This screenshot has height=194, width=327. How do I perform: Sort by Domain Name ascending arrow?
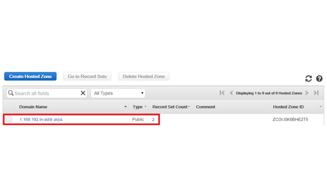pos(126,107)
